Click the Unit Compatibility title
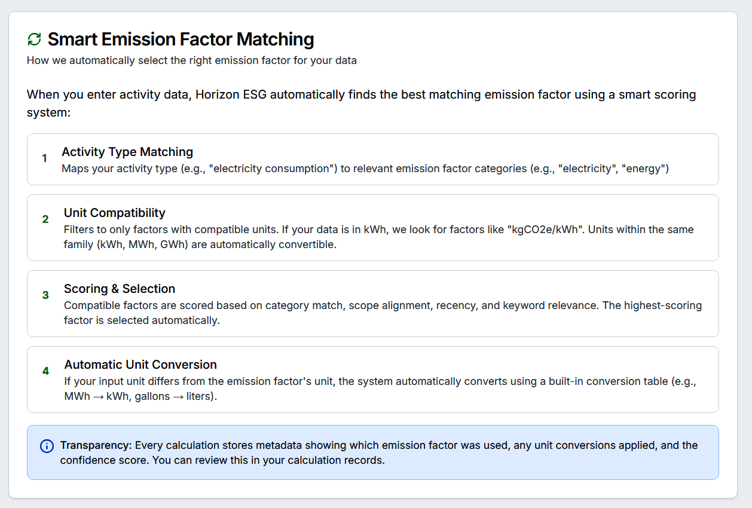 115,213
